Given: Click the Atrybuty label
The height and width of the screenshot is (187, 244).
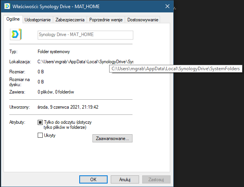Looking at the screenshot, I should click(17, 122).
